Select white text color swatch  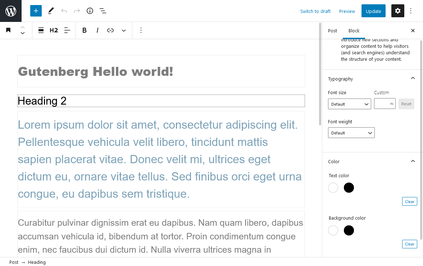coord(333,188)
